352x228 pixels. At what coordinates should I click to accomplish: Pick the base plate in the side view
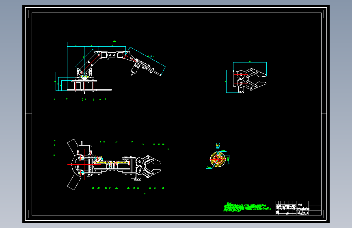point(89,90)
